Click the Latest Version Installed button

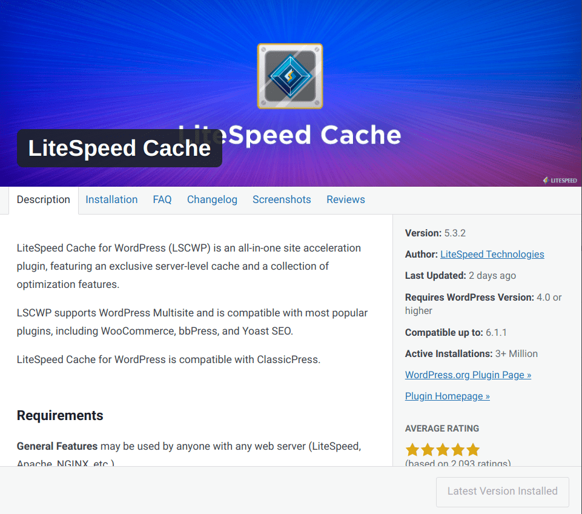502,492
